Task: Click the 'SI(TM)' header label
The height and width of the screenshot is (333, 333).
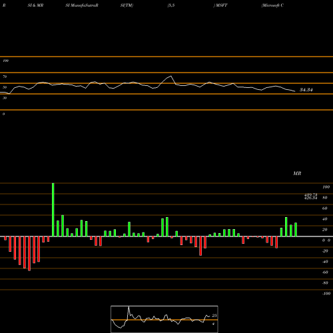Action: (x=127, y=5)
